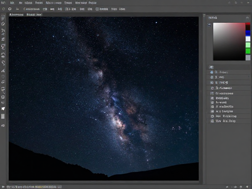Image resolution: width=252 pixels, height=189 pixels.
Task: Click the gray rectangle swatch in left toolbar
Action: [3, 117]
